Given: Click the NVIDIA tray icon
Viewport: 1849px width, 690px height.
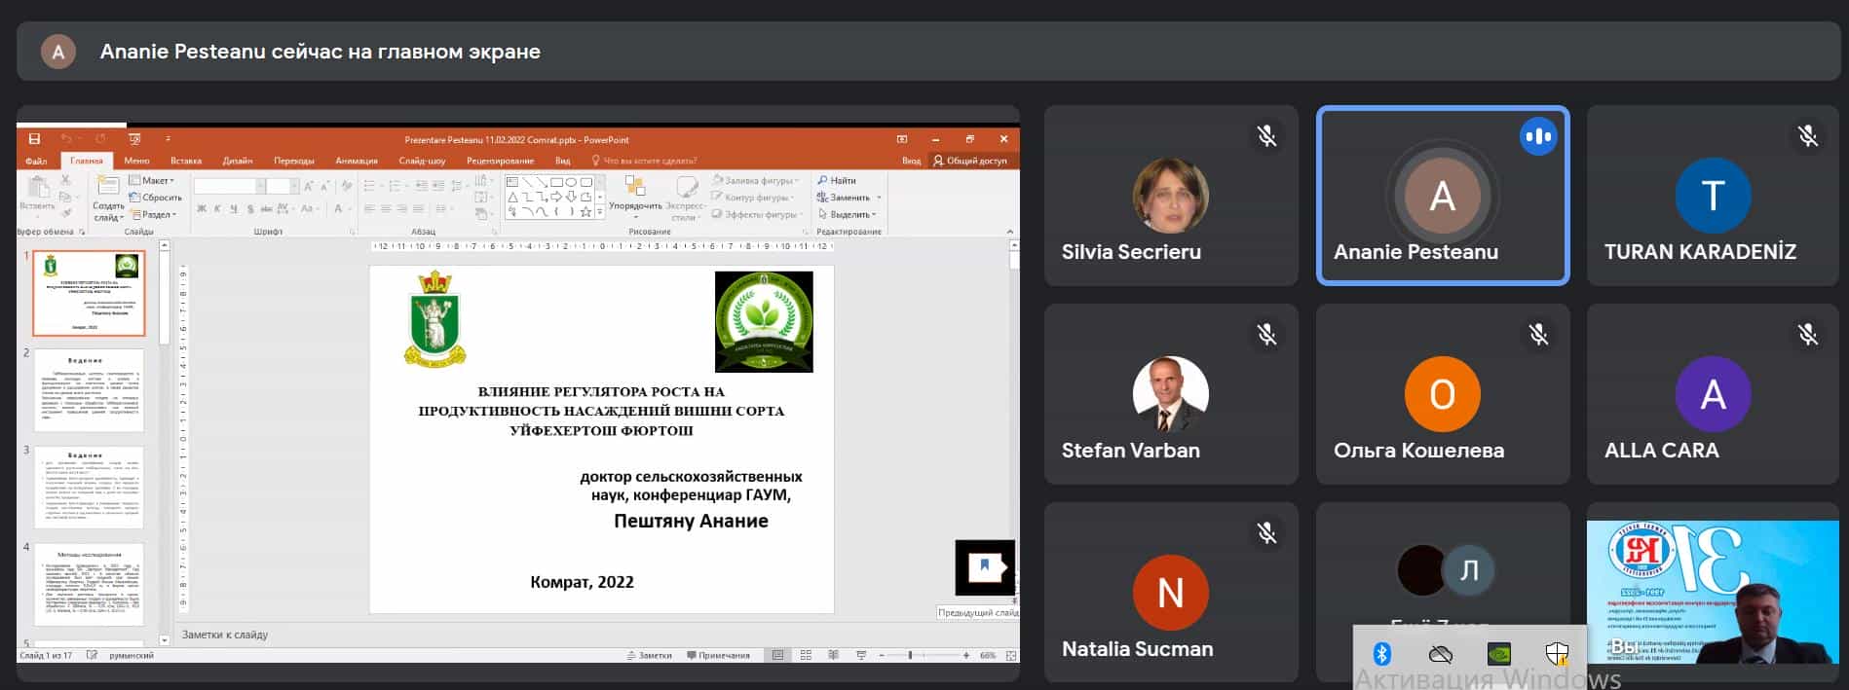Looking at the screenshot, I should (1498, 653).
